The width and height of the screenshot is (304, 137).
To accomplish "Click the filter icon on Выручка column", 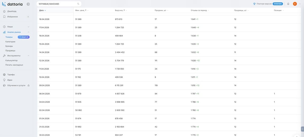I will pyautogui.click(x=124, y=10).
